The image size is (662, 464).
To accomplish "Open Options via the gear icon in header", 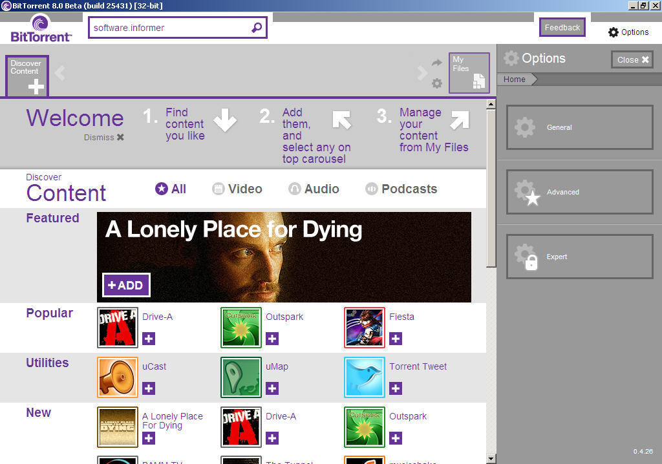I will click(613, 32).
